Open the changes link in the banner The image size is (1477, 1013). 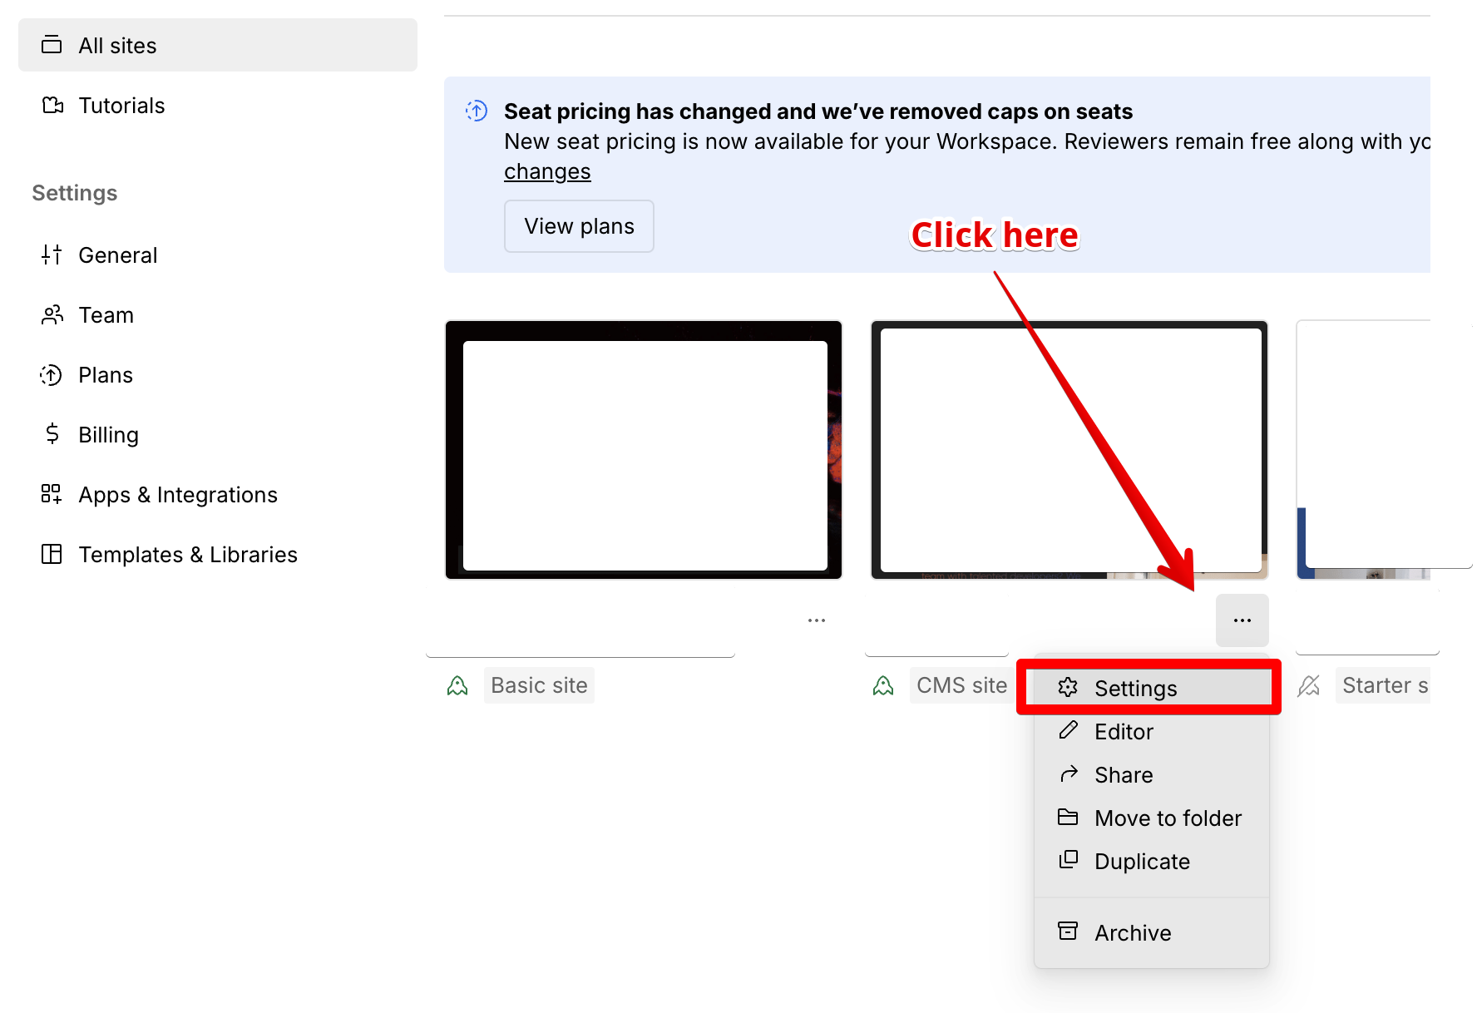tap(547, 170)
